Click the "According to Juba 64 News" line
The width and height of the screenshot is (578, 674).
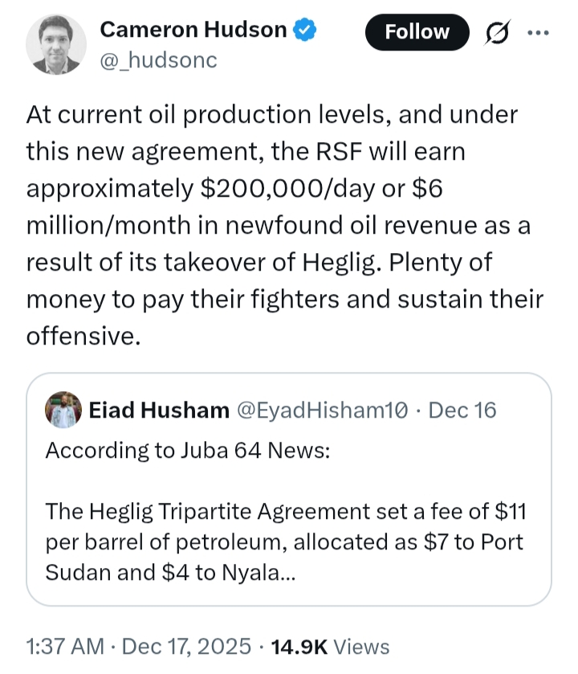coord(186,450)
